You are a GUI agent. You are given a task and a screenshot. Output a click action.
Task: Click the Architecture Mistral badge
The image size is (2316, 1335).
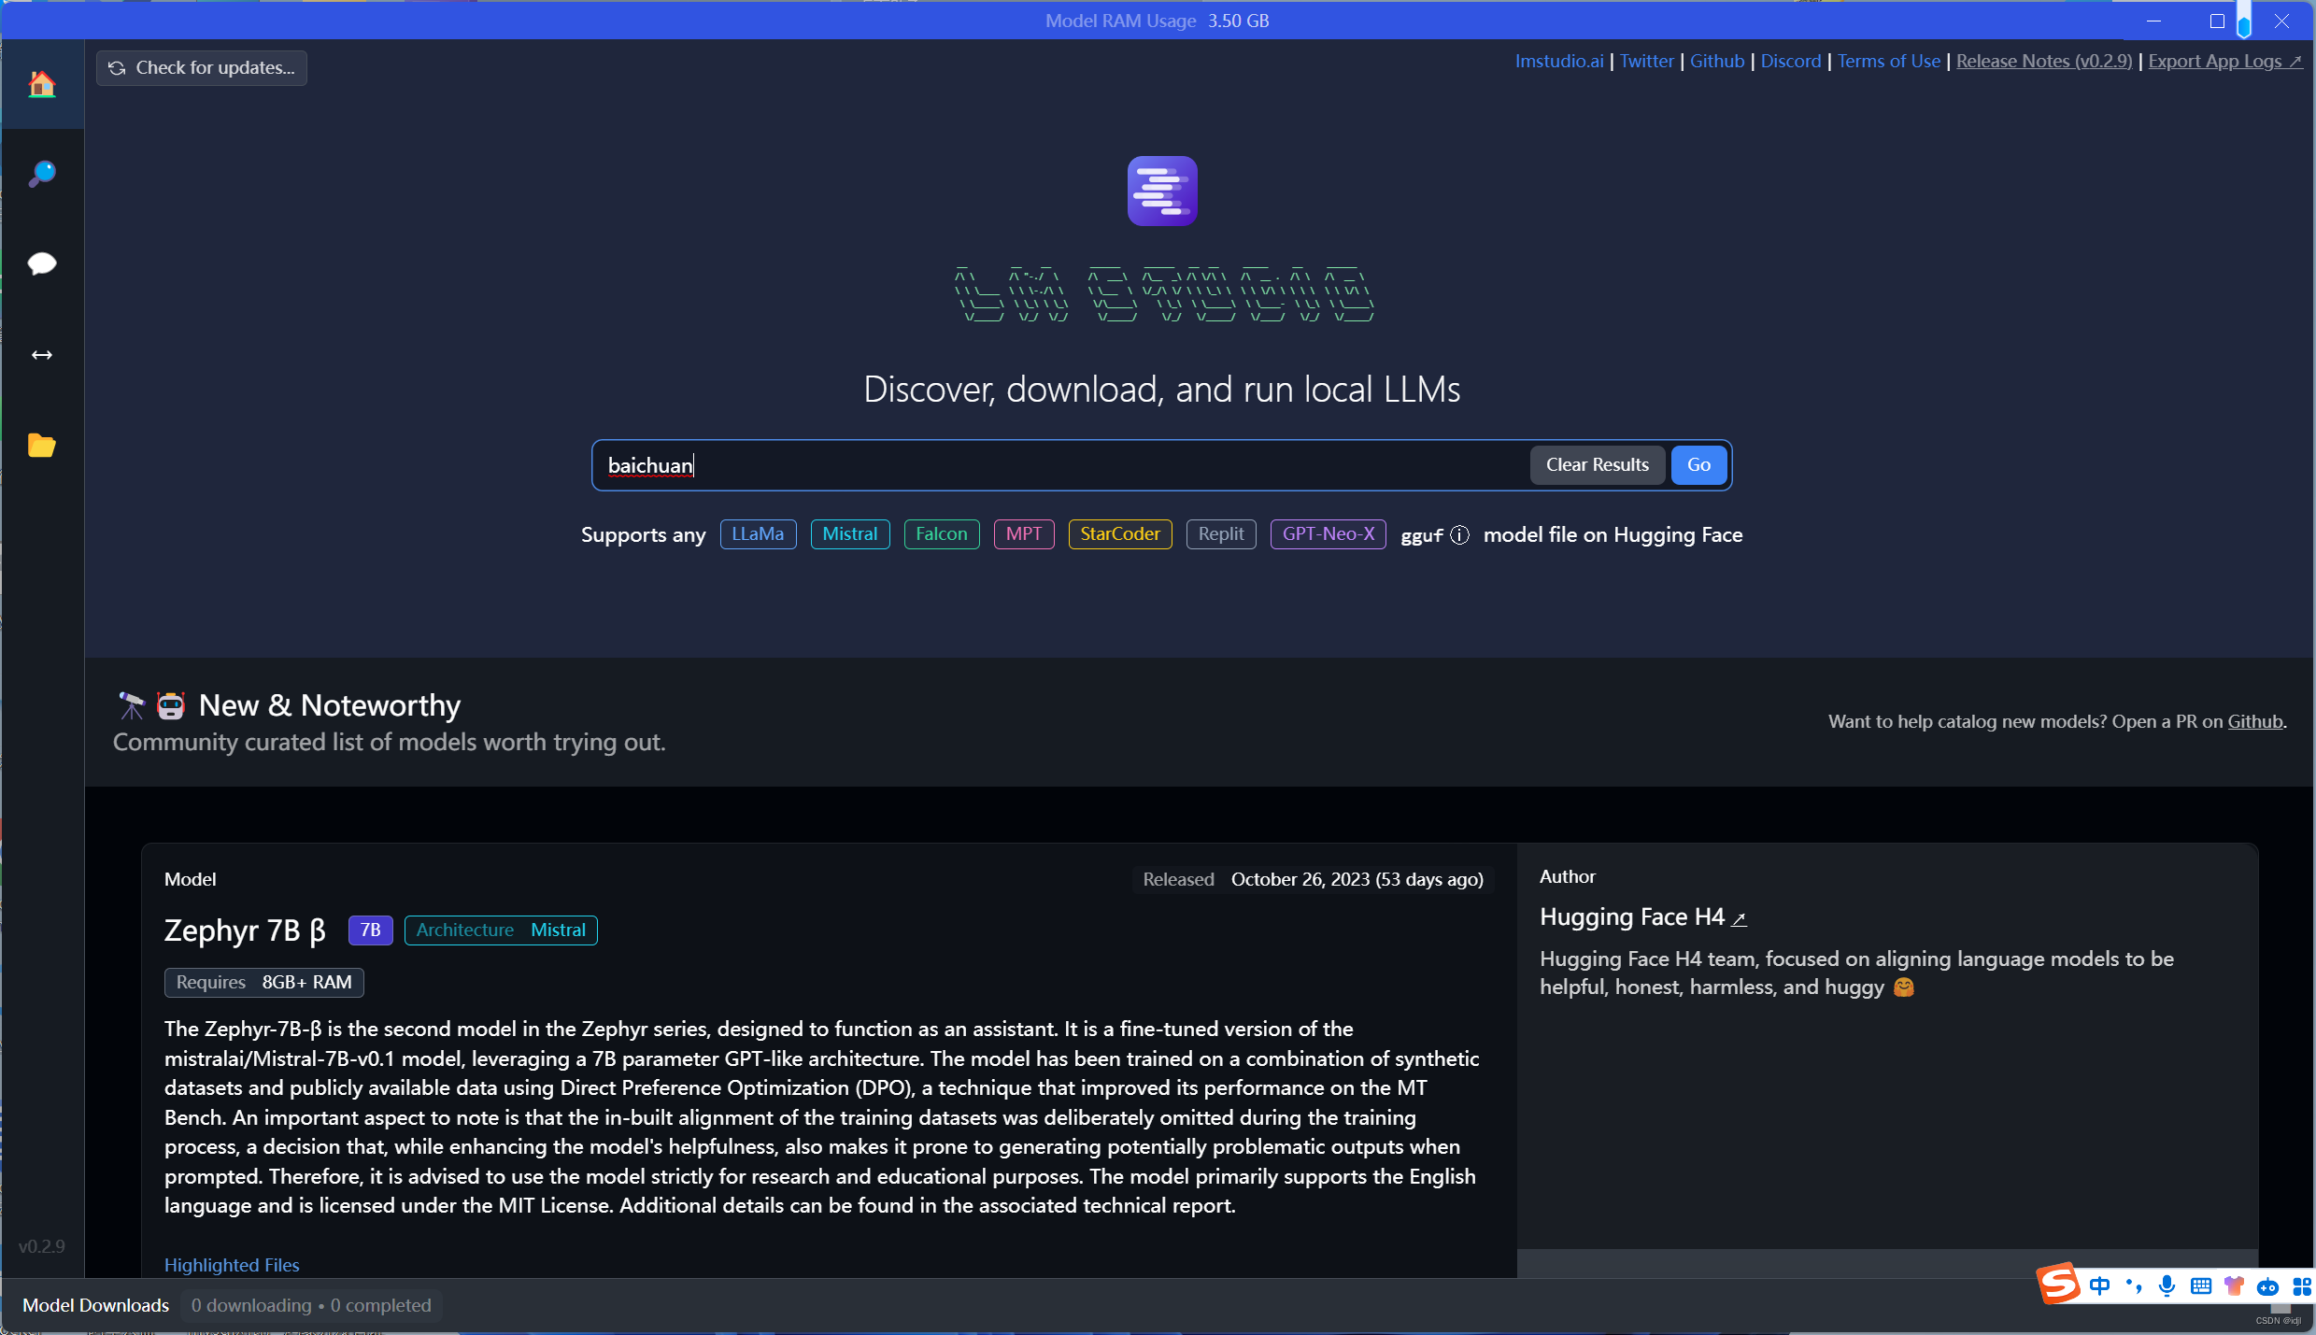click(501, 930)
